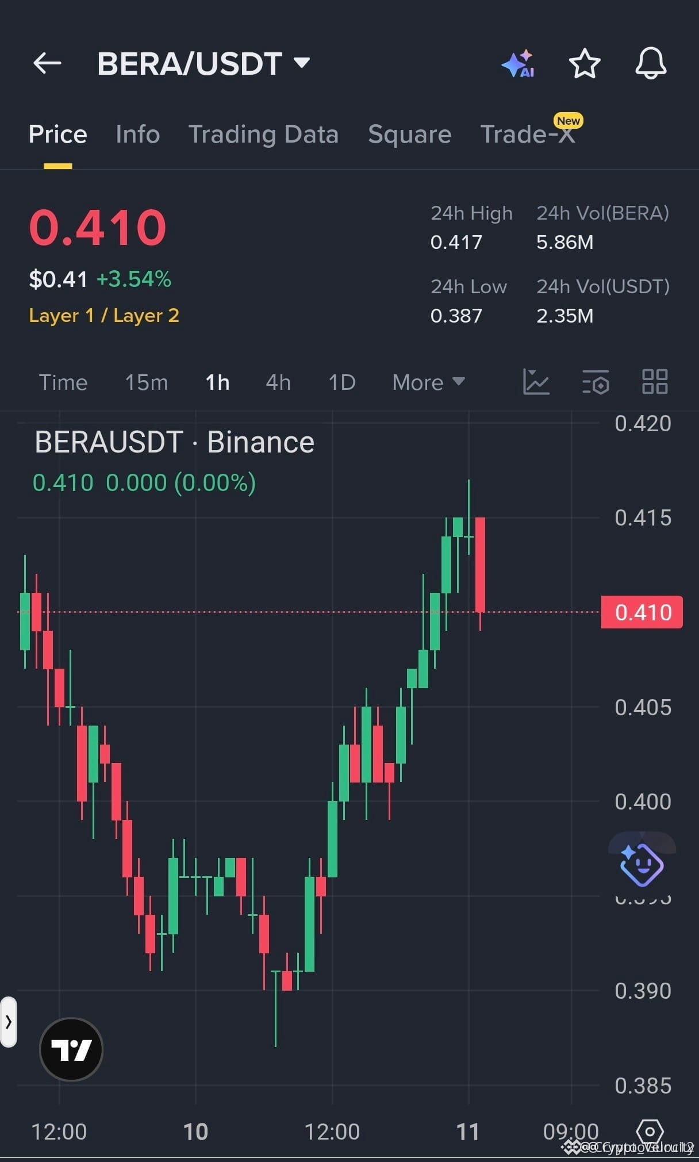
Task: Open chart indicators line-graph icon
Action: 536,382
